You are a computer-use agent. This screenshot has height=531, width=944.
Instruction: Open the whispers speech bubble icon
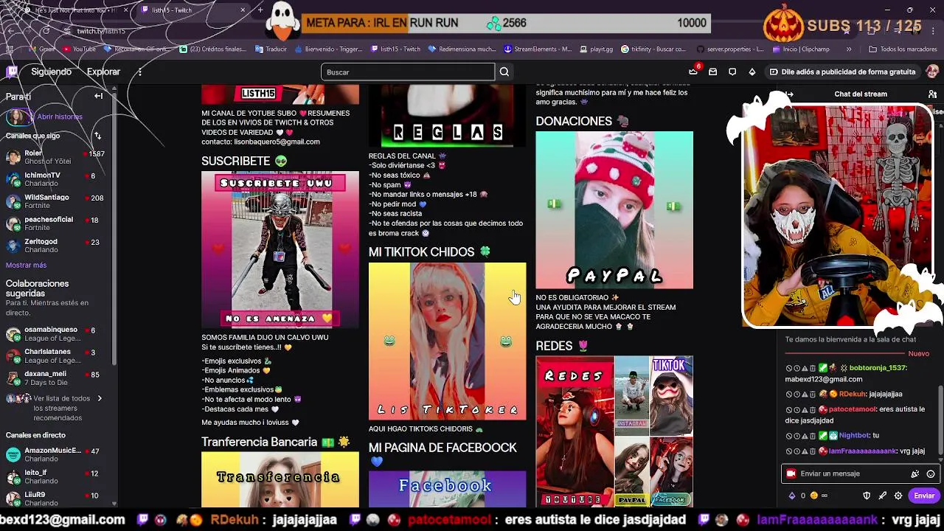732,72
